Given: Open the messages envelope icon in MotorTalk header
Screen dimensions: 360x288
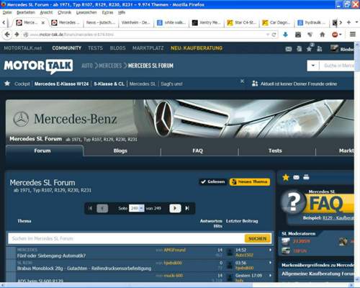Looking at the screenshot, I should point(289,49).
